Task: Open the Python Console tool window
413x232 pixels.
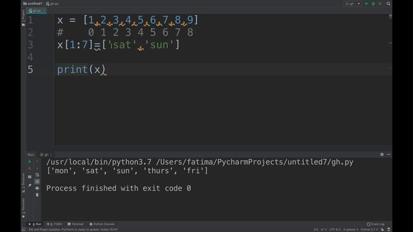Action: 102,224
